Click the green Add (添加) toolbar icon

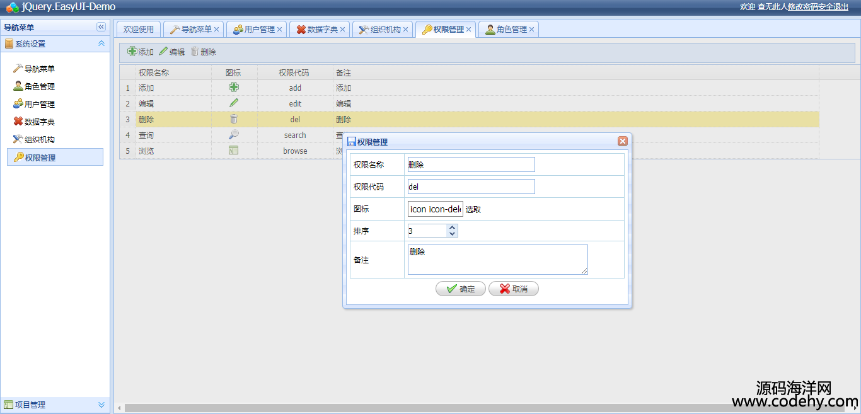point(132,52)
